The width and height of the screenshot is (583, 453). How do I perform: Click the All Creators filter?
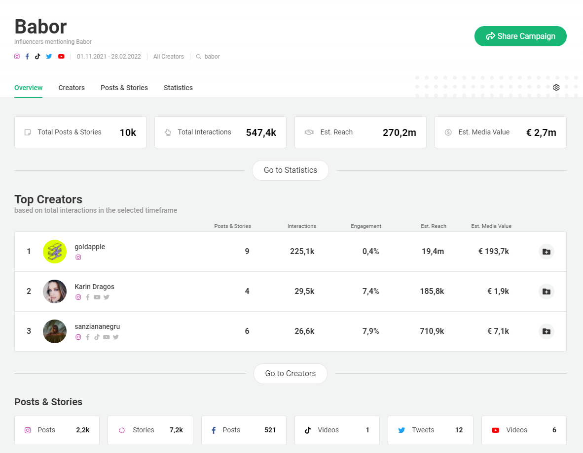(168, 57)
